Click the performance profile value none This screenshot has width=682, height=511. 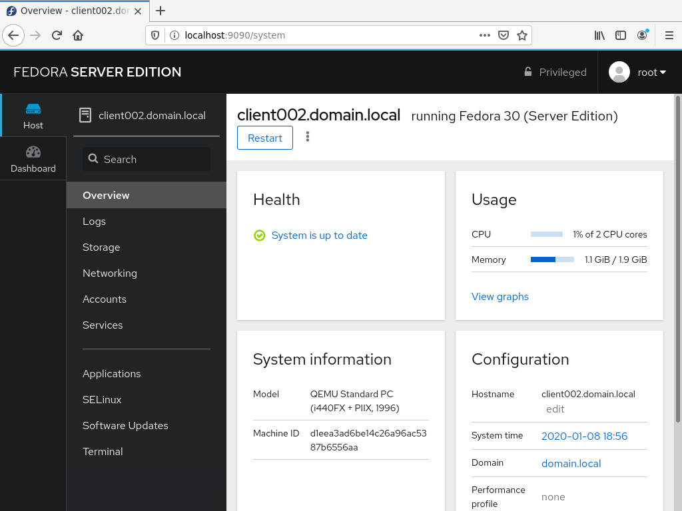point(553,497)
